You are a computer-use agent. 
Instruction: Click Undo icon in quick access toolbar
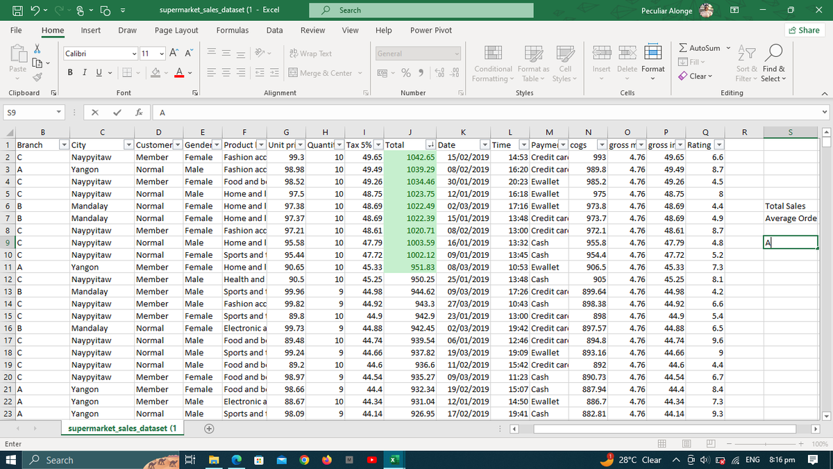(x=35, y=10)
